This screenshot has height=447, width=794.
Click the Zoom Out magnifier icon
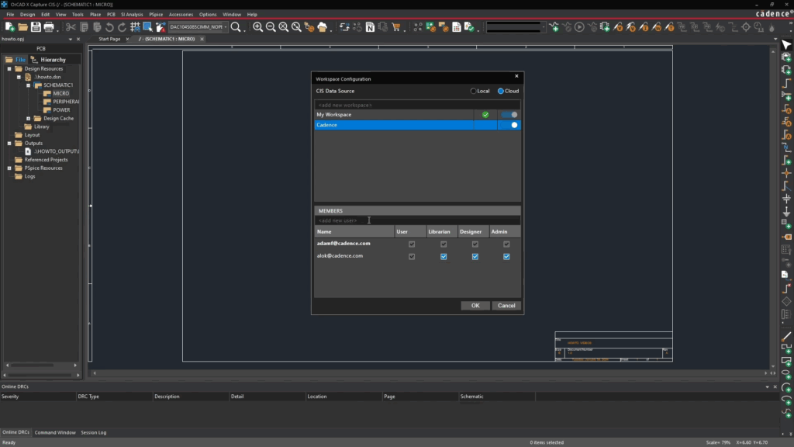[271, 27]
